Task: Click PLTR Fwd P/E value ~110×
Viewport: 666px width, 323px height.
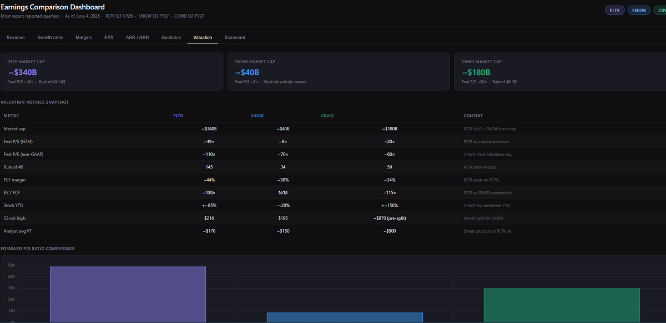Action: 209,154
